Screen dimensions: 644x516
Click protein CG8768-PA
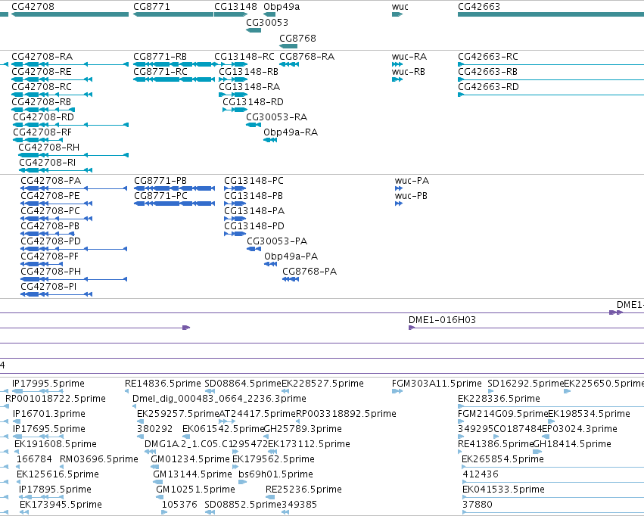(x=310, y=272)
